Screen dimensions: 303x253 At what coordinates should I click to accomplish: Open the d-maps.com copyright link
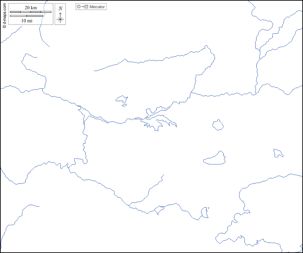[x=4, y=15]
